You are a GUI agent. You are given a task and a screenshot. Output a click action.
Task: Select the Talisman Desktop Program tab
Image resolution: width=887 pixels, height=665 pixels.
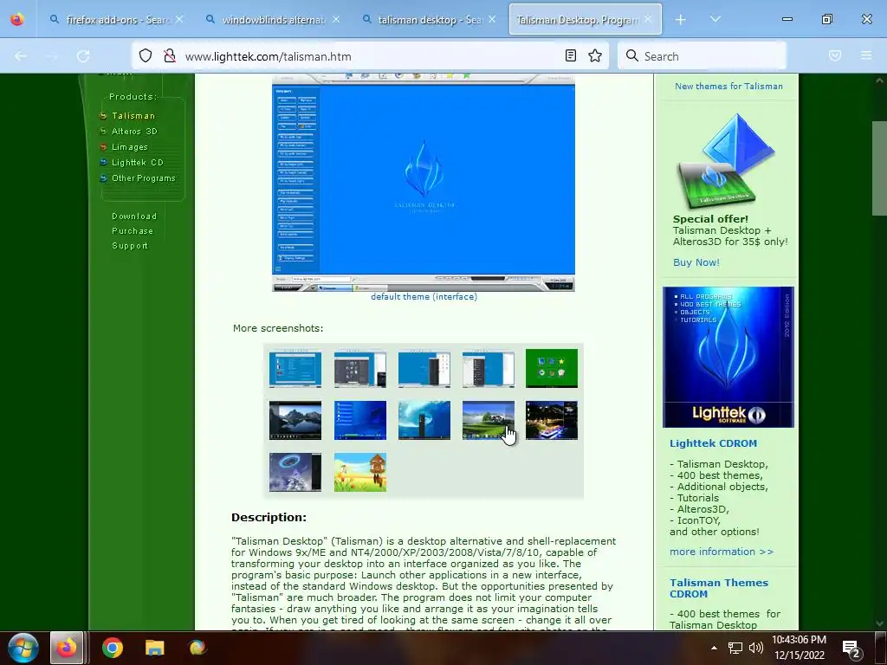click(x=586, y=20)
